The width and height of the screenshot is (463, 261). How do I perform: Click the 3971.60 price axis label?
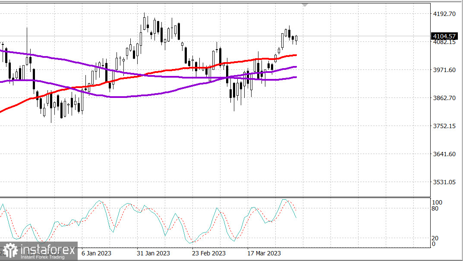(x=444, y=70)
